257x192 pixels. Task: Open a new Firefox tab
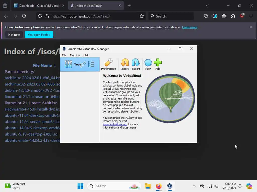pyautogui.click(x=129, y=6)
